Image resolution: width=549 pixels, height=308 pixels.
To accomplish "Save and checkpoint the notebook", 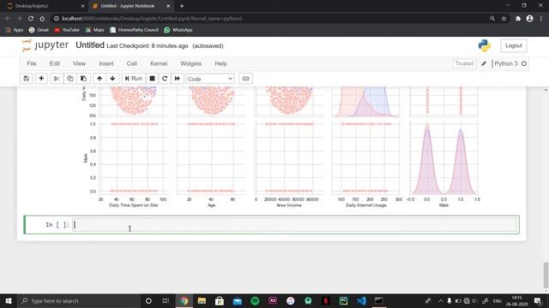I will [27, 79].
